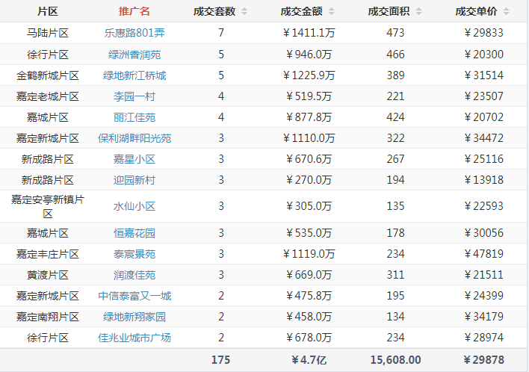Open the 泰宸景苑 link
The width and height of the screenshot is (529, 372).
(134, 254)
